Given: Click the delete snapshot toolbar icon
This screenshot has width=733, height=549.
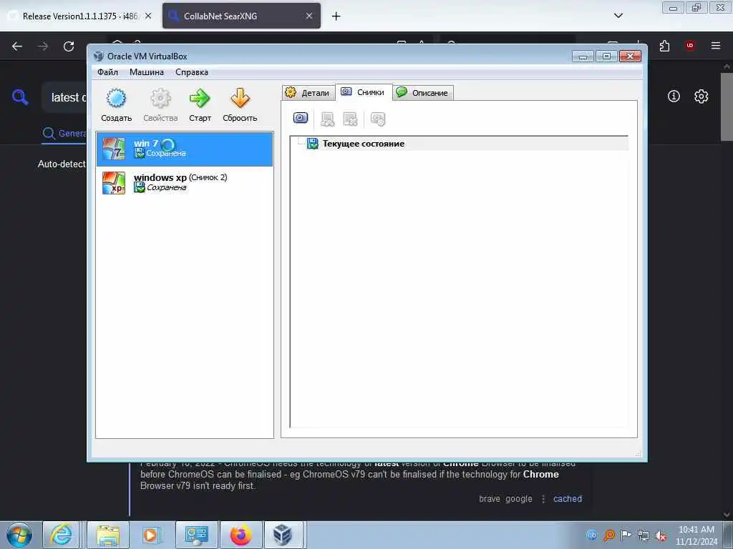Looking at the screenshot, I should coord(349,119).
